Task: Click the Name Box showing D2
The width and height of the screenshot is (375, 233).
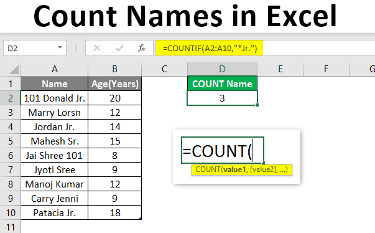Action: 35,49
